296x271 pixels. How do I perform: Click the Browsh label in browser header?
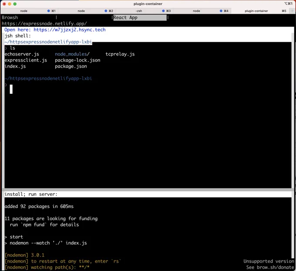10,18
